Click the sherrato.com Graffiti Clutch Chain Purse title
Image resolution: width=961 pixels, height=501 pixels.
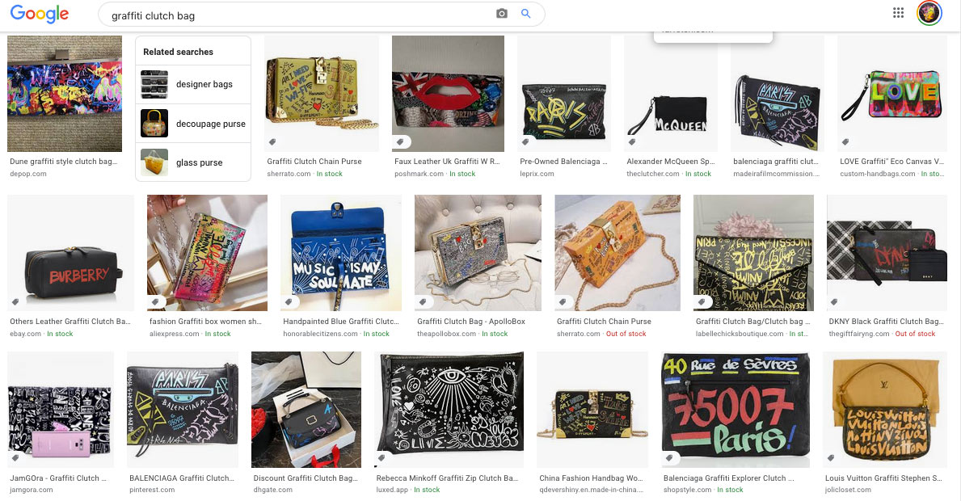tap(314, 162)
